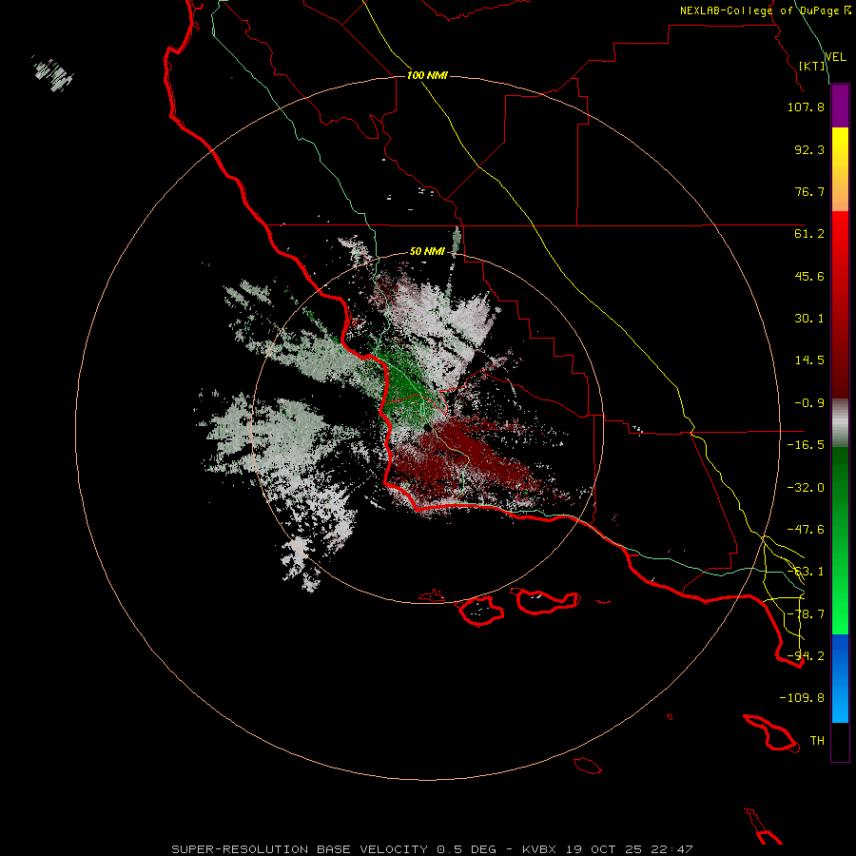Click the black radar site dot at the center
The width and height of the screenshot is (856, 856).
(x=427, y=429)
